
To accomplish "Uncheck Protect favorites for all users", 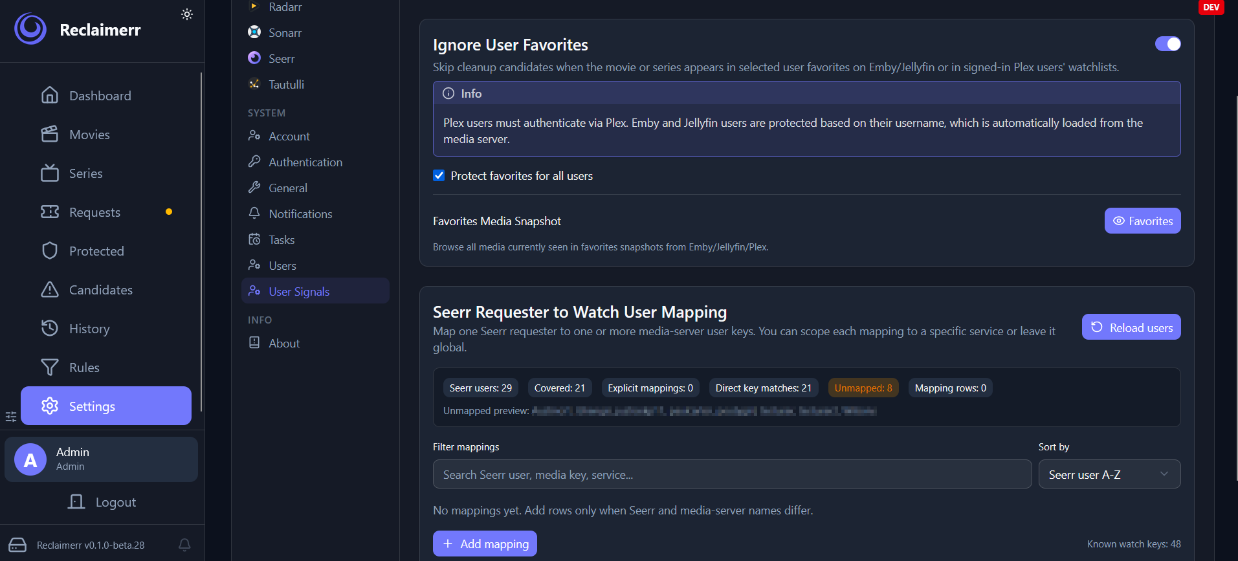I will coord(439,175).
